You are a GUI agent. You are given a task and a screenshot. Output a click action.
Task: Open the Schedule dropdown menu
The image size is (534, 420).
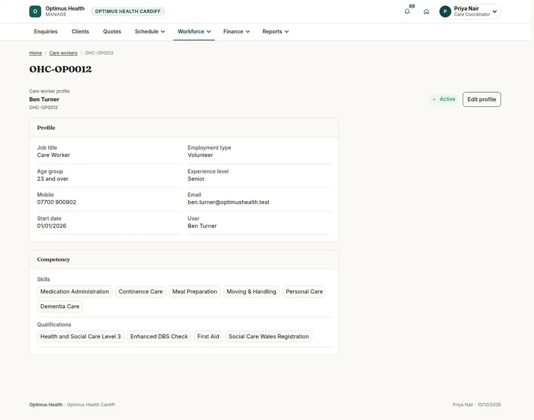[x=150, y=32]
